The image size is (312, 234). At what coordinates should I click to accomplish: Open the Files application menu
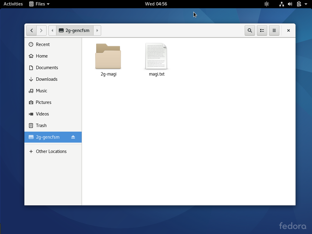(x=39, y=4)
